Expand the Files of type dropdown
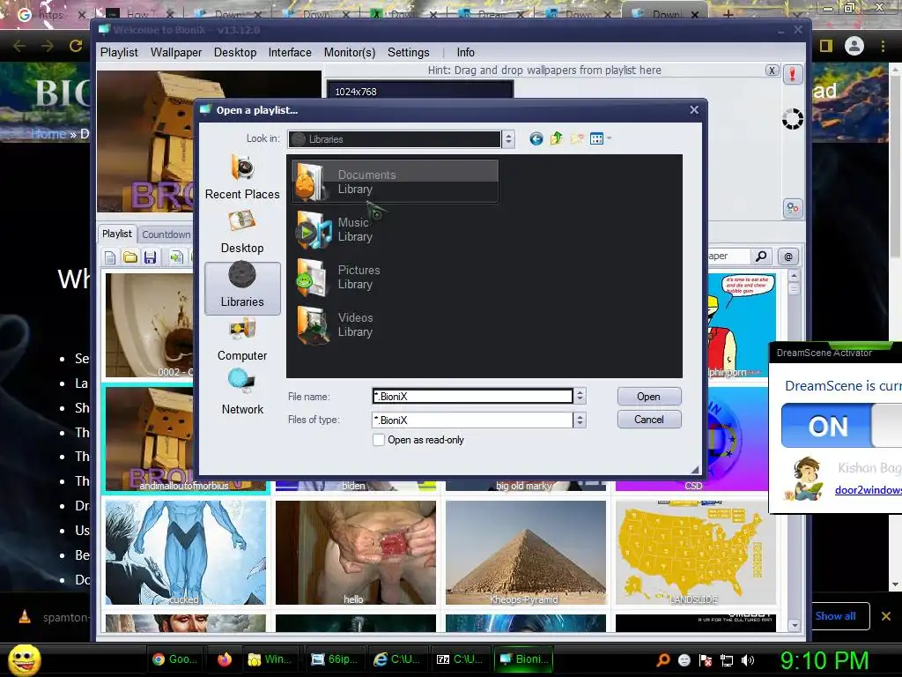902x677 pixels. 580,420
